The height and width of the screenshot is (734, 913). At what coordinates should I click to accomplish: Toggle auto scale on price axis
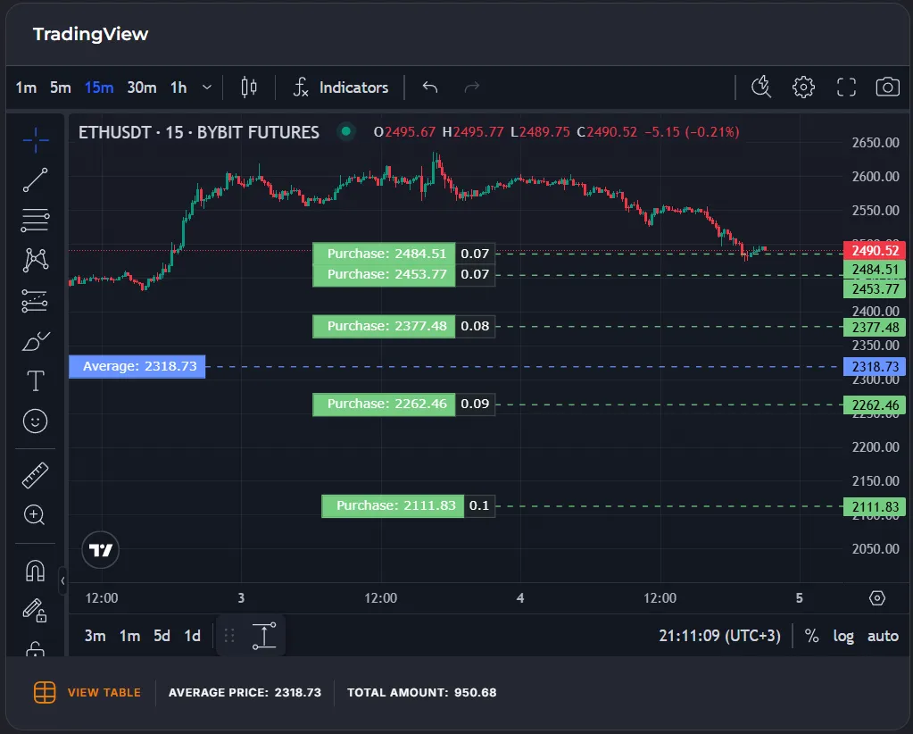pyautogui.click(x=883, y=636)
